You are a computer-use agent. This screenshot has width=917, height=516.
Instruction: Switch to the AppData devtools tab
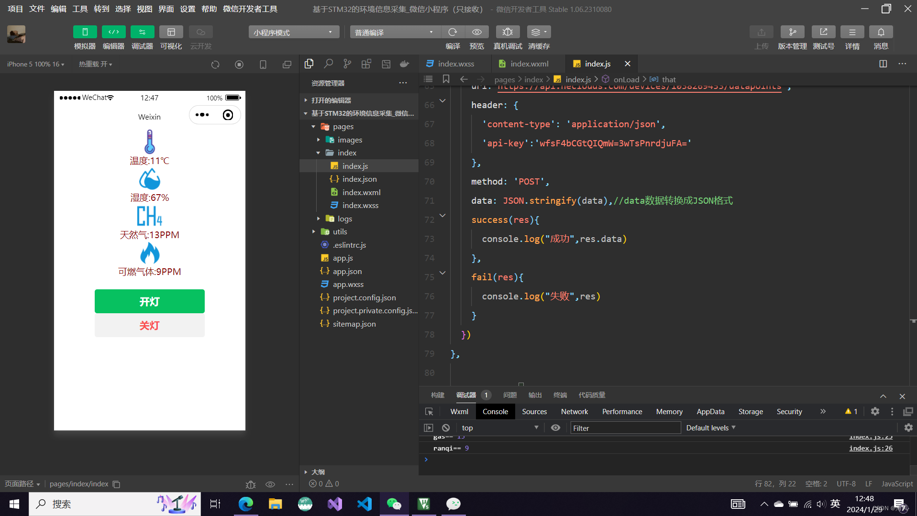[x=710, y=411]
